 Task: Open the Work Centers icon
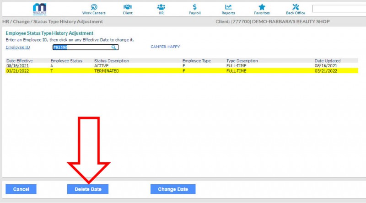[93, 7]
